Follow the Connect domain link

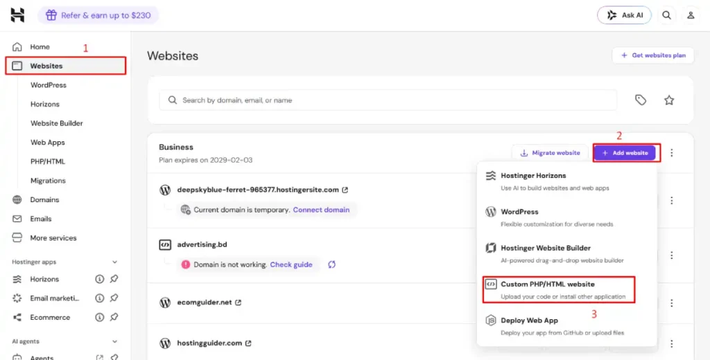(321, 210)
